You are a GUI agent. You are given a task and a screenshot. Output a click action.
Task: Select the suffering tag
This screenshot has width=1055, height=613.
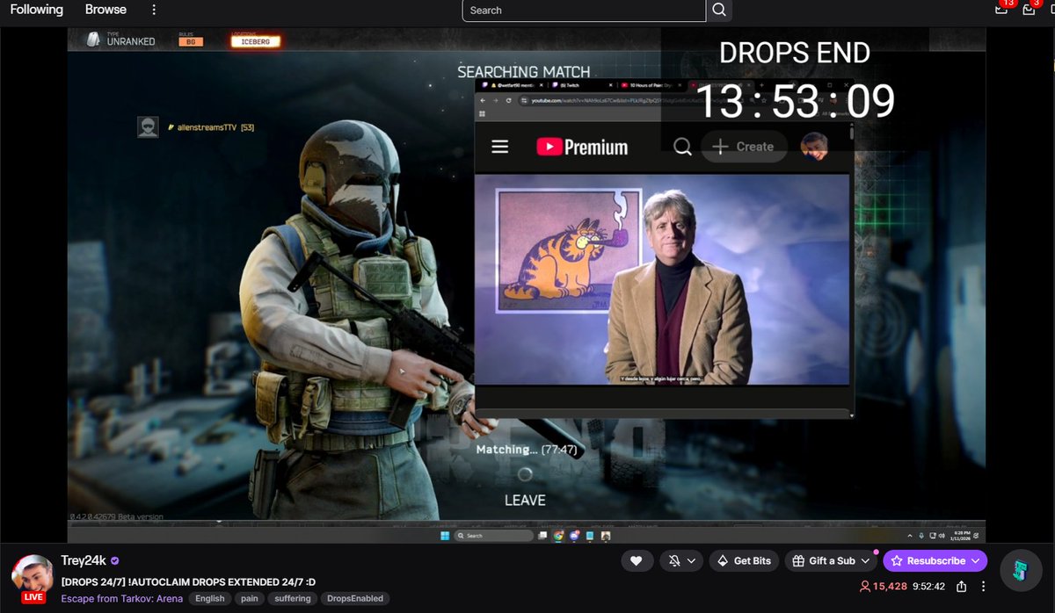293,598
